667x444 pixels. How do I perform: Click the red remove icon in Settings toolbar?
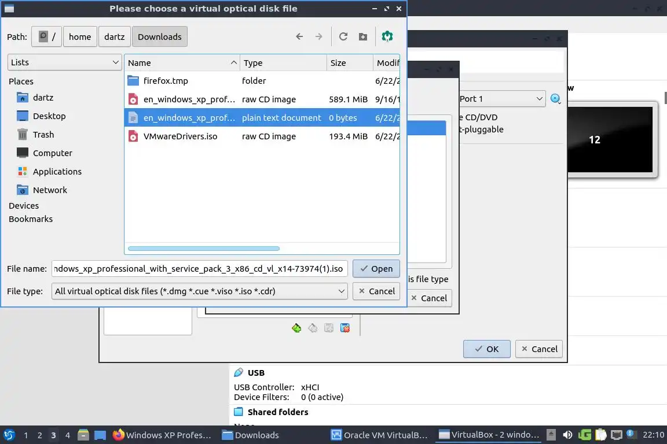[x=345, y=328]
